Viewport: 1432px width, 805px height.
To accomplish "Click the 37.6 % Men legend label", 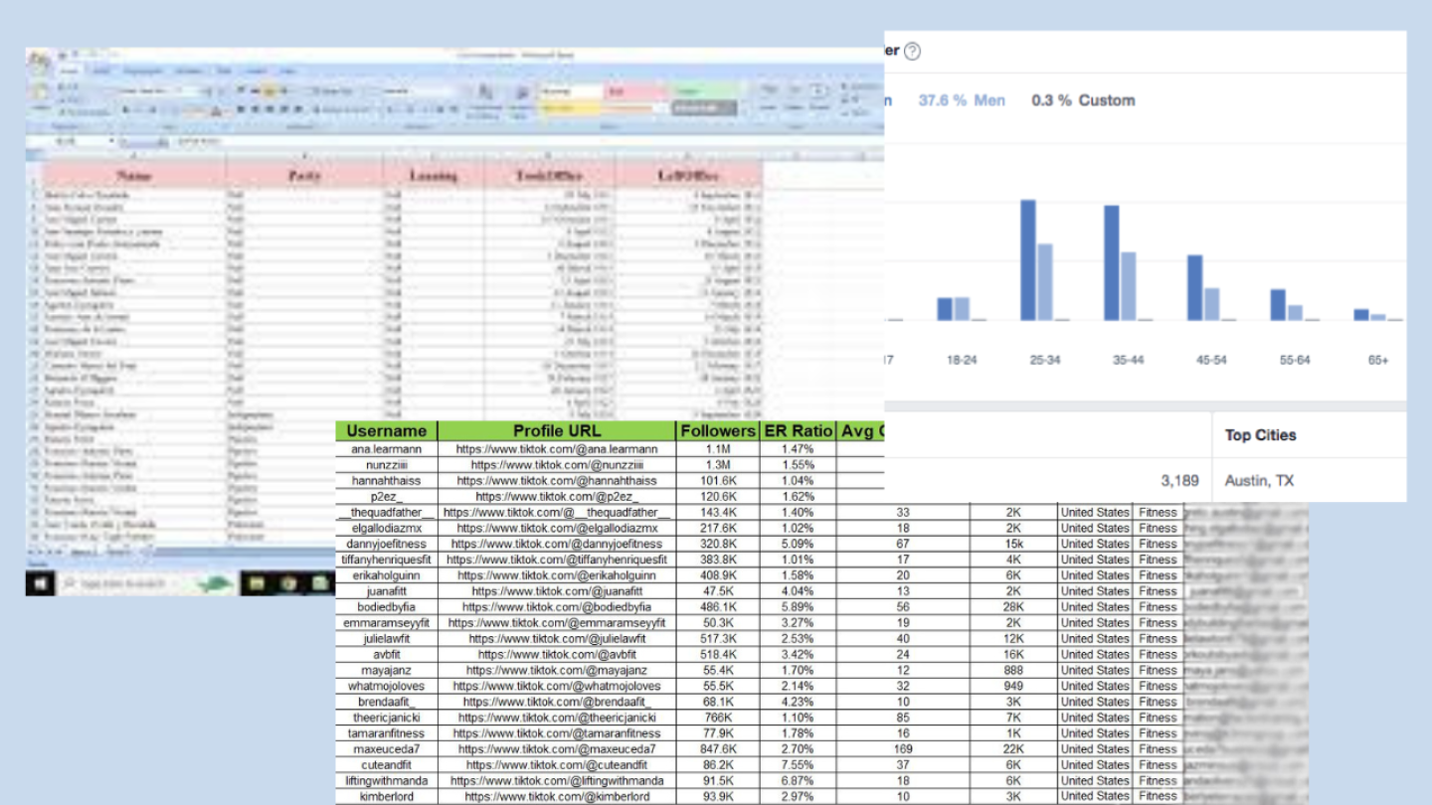I will click(962, 100).
